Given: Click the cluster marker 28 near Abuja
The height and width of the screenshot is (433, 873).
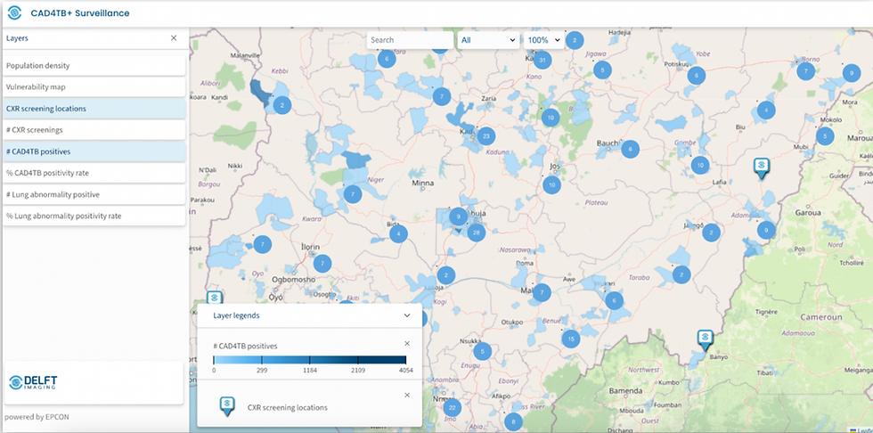Looking at the screenshot, I should [477, 233].
